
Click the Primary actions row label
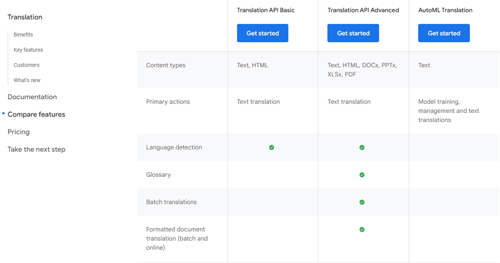click(167, 101)
